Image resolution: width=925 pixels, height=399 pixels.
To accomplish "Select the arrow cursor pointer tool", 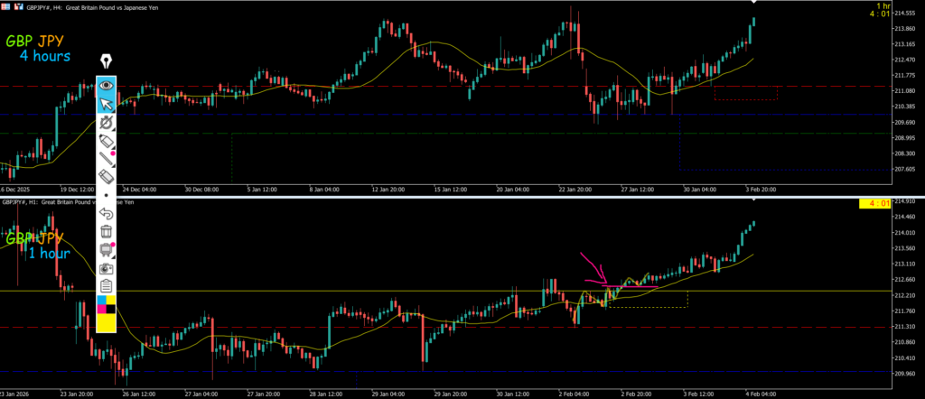I will [107, 102].
